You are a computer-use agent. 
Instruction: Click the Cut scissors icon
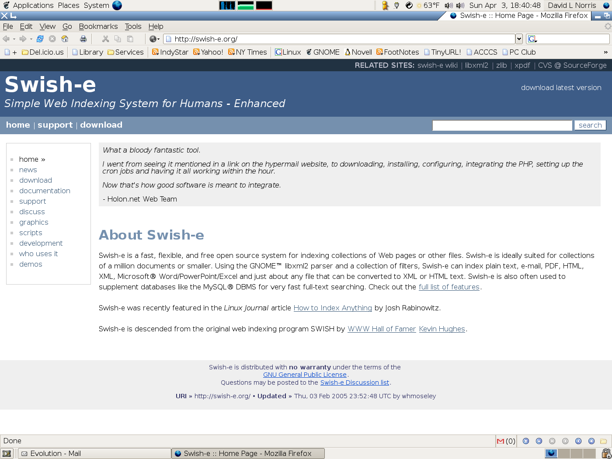tap(105, 39)
